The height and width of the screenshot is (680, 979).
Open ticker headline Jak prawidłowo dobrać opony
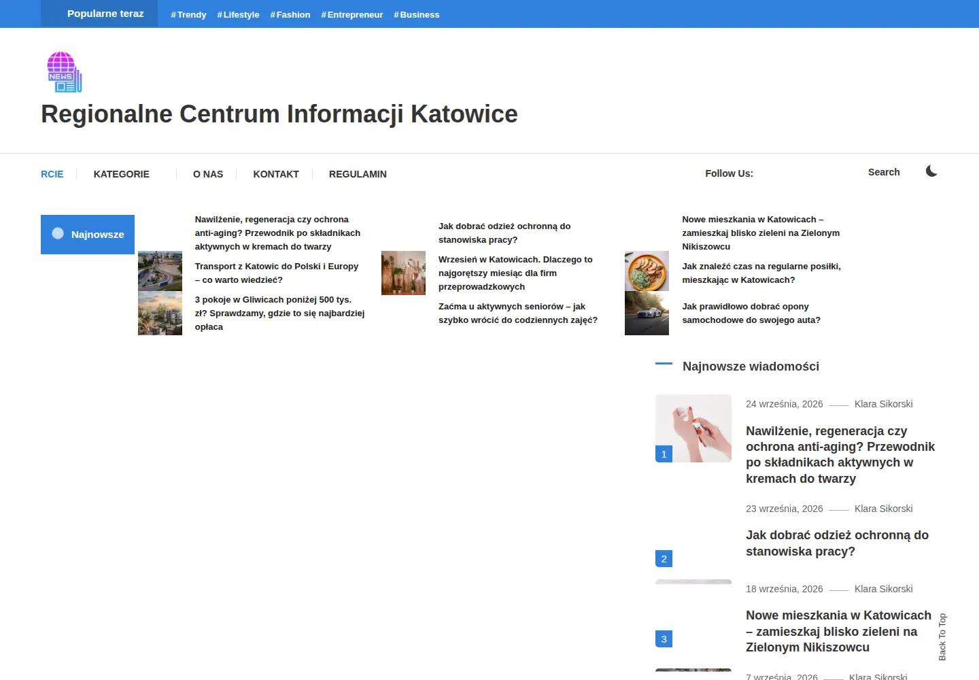[751, 313]
